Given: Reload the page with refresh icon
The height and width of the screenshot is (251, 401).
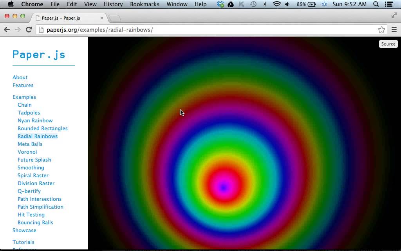Looking at the screenshot, I should point(29,30).
